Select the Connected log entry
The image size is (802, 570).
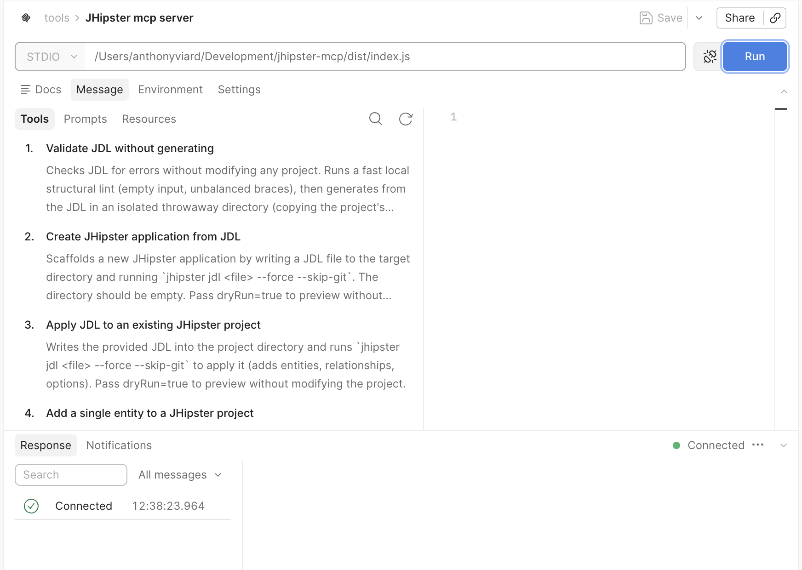[x=123, y=506]
